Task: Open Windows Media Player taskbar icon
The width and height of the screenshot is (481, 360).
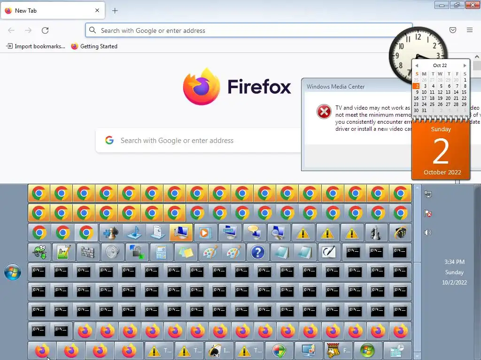Action: coord(205,232)
